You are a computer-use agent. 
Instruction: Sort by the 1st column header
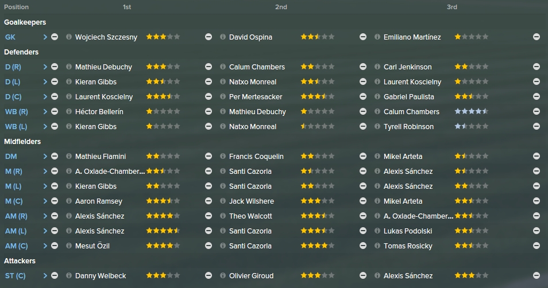[127, 7]
